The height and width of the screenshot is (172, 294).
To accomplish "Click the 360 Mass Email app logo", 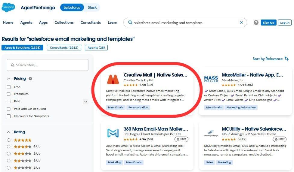I will point(113,133).
